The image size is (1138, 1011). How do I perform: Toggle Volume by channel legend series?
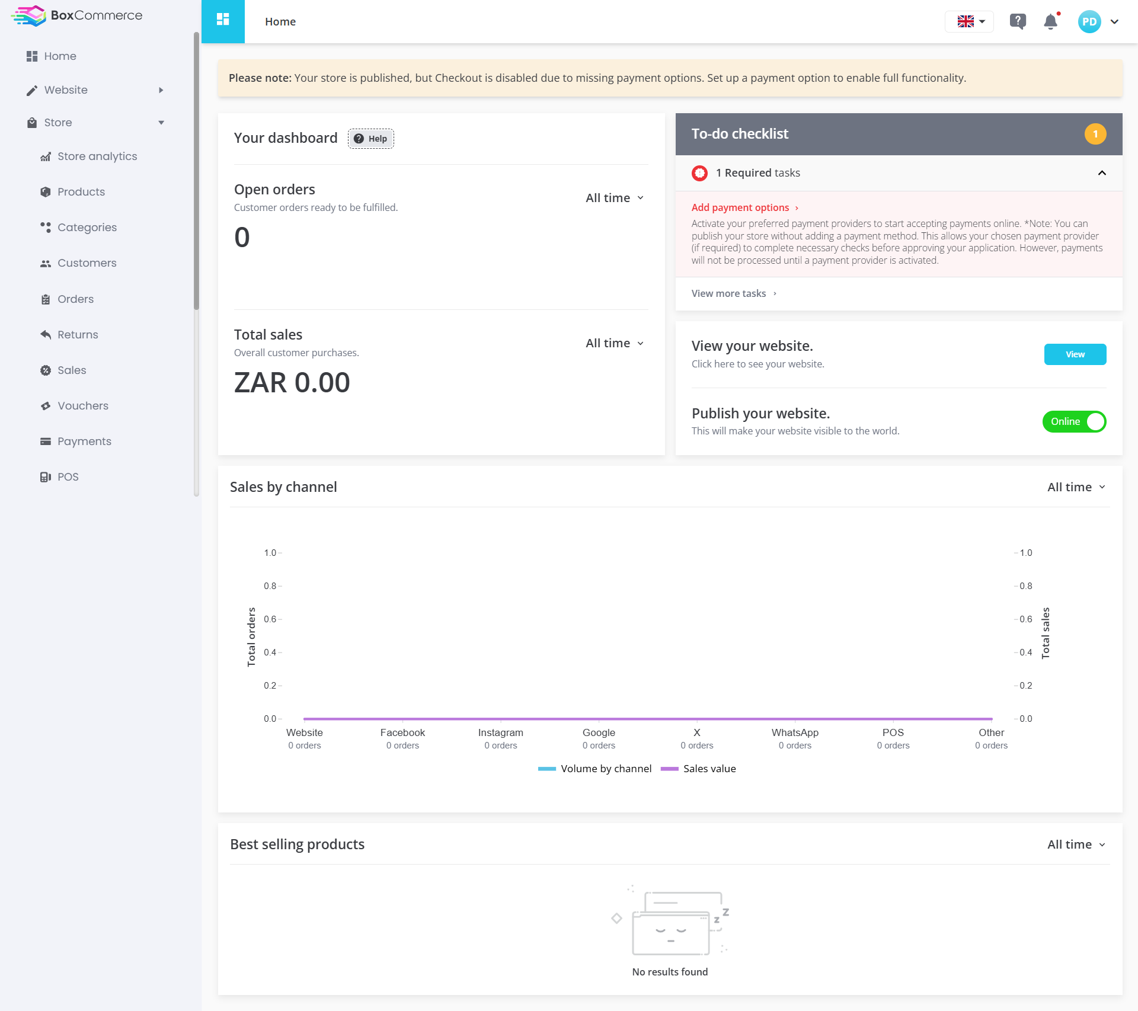pos(594,769)
